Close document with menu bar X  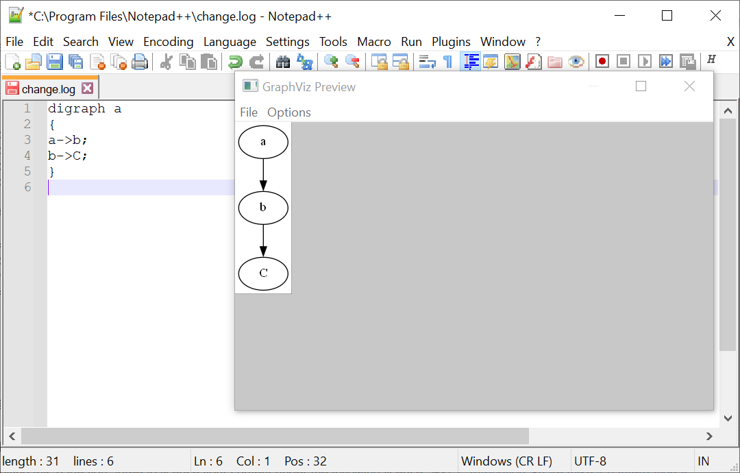point(730,42)
